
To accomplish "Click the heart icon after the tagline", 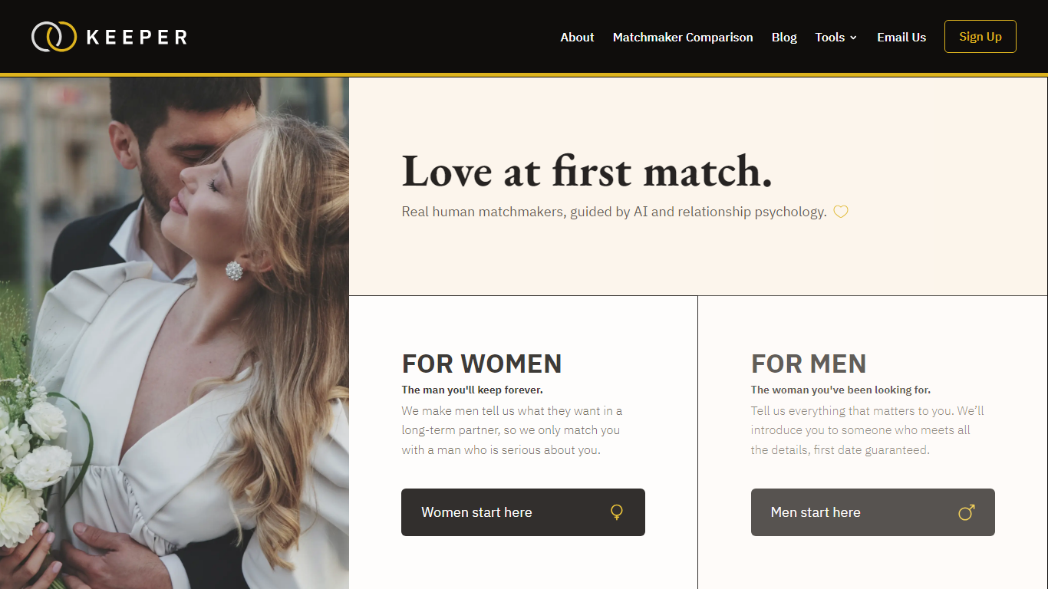I will point(841,212).
